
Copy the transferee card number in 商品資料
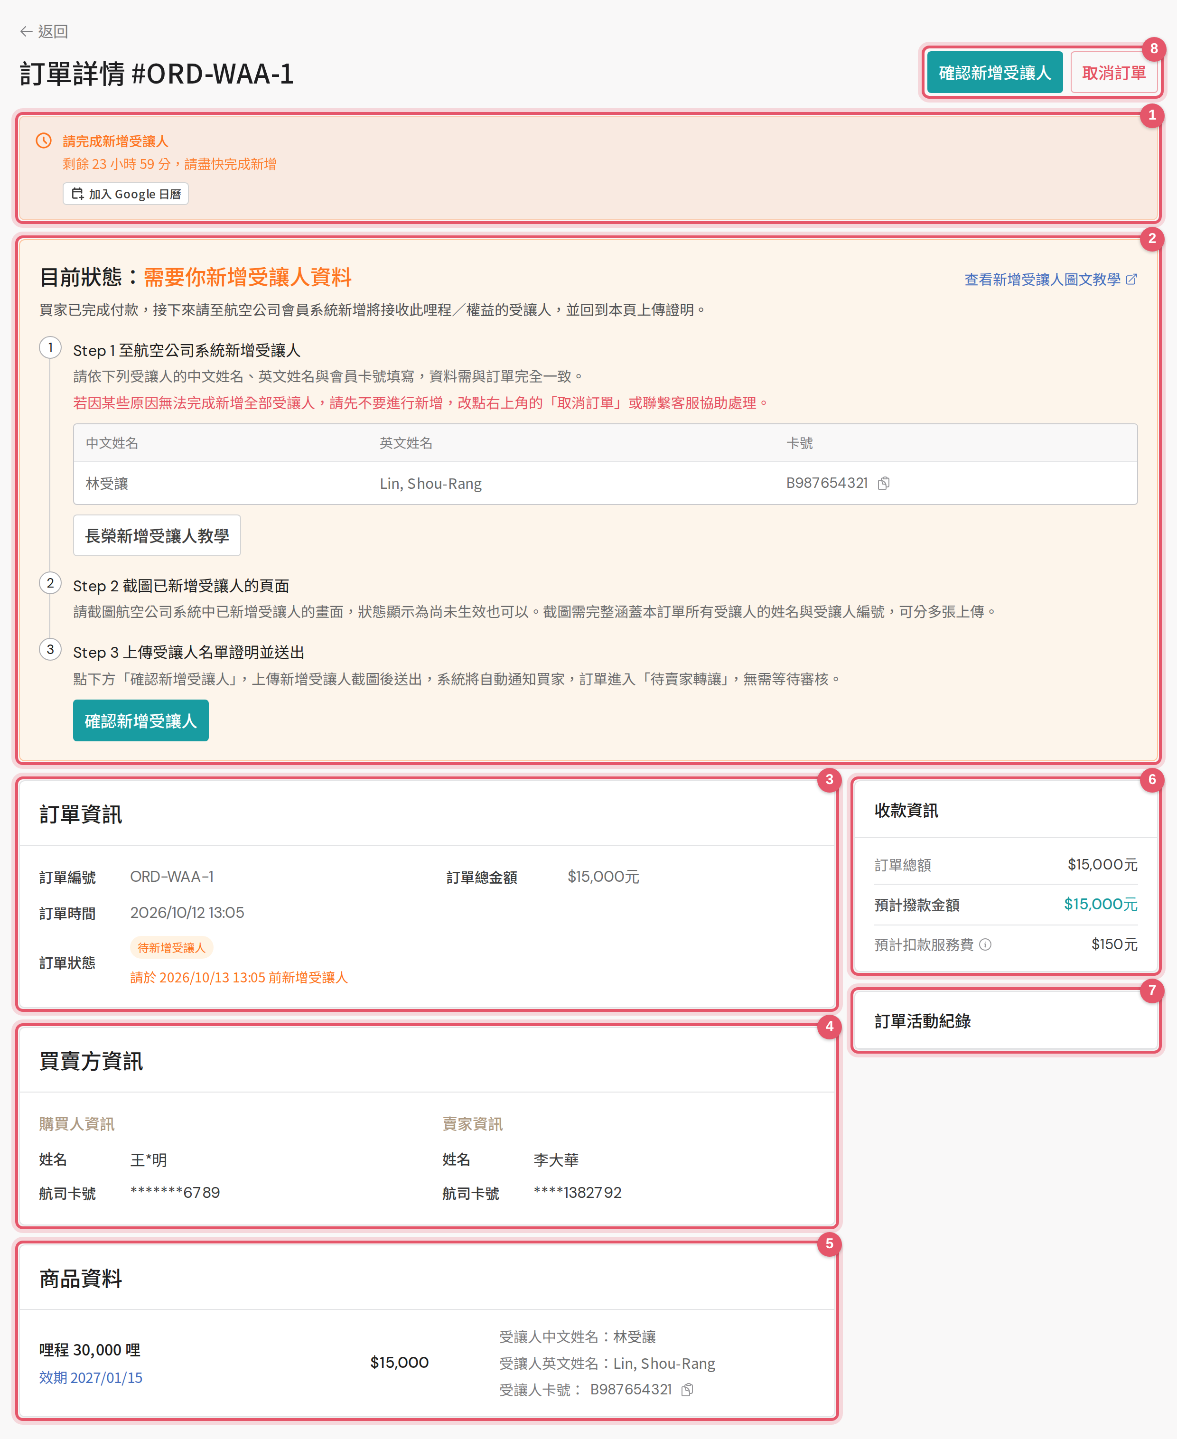pyautogui.click(x=687, y=1390)
